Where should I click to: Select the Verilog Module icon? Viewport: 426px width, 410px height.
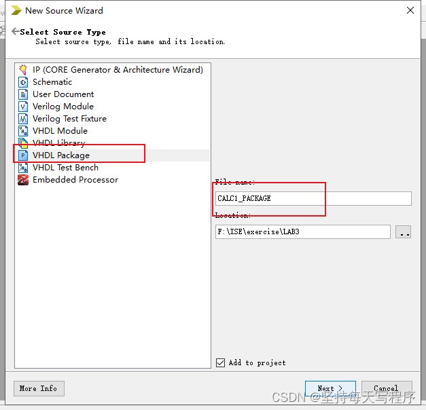pos(23,107)
